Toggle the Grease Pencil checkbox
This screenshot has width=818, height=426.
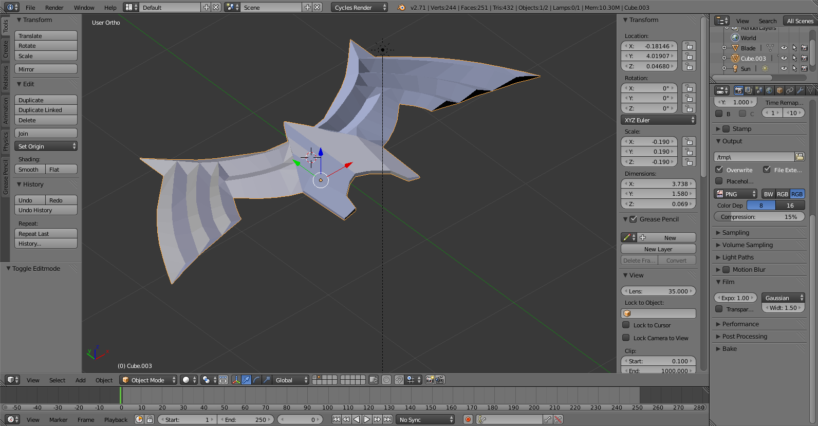pyautogui.click(x=634, y=219)
